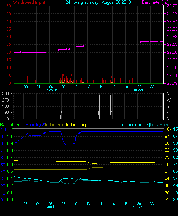Select the green 0.4 rainfall axis value
The width and height of the screenshot is (178, 216).
pos(10,179)
